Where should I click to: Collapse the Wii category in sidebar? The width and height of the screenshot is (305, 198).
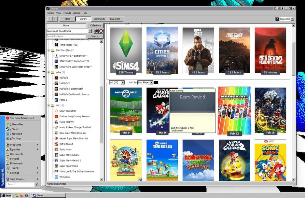(49, 106)
